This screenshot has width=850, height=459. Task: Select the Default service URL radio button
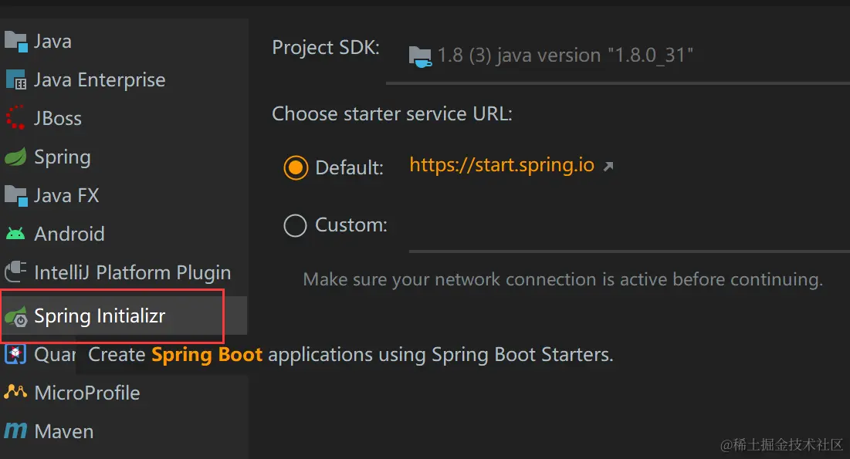296,167
